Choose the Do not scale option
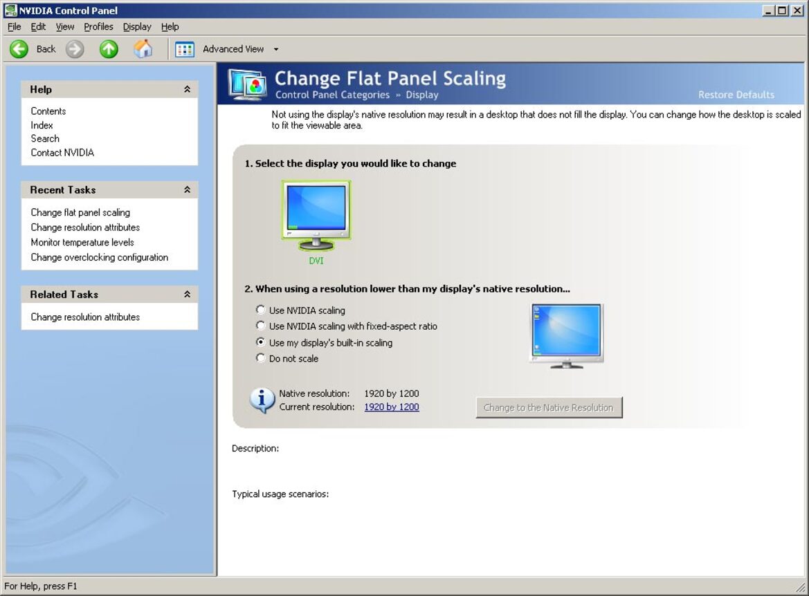Image resolution: width=809 pixels, height=596 pixels. tap(260, 358)
